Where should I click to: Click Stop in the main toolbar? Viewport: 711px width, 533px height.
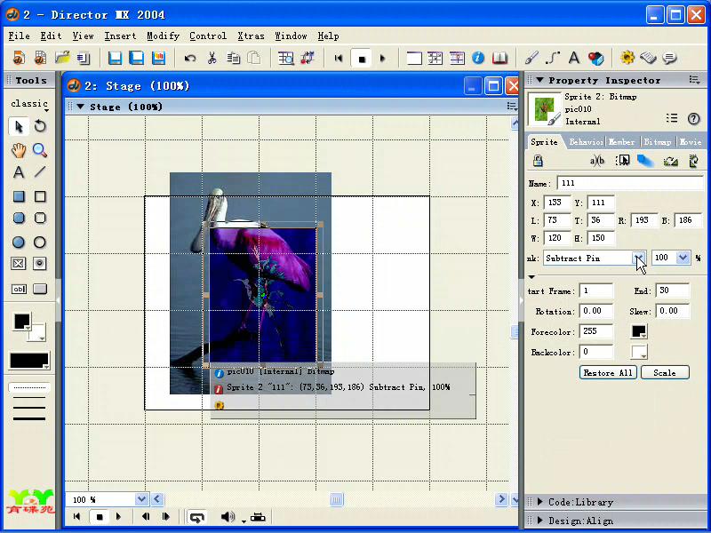click(362, 59)
